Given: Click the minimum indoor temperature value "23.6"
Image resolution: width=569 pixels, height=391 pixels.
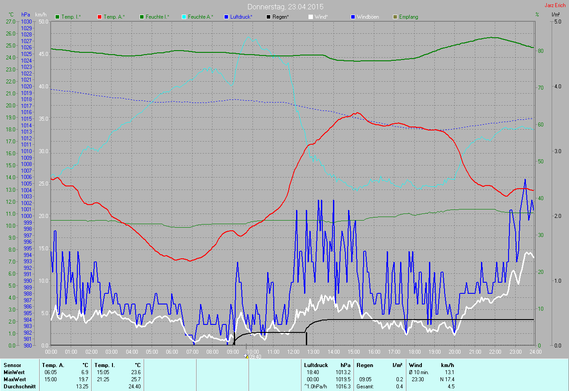Looking at the screenshot, I should pyautogui.click(x=136, y=372).
